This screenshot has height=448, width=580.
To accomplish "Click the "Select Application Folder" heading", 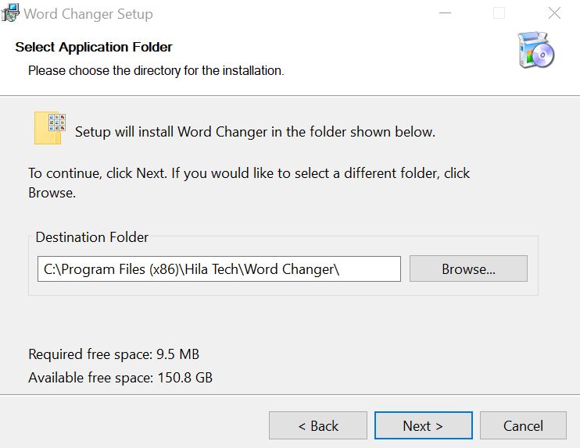I will 94,47.
